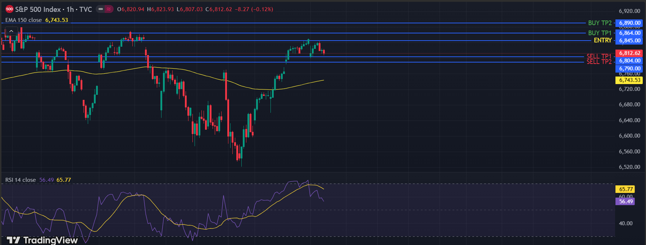This screenshot has height=245, width=646.
Task: Click the gray dash market status pill
Action: point(101,9)
